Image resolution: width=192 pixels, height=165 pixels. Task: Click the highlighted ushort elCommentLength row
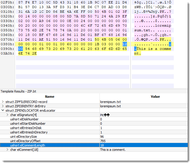coord(27,145)
